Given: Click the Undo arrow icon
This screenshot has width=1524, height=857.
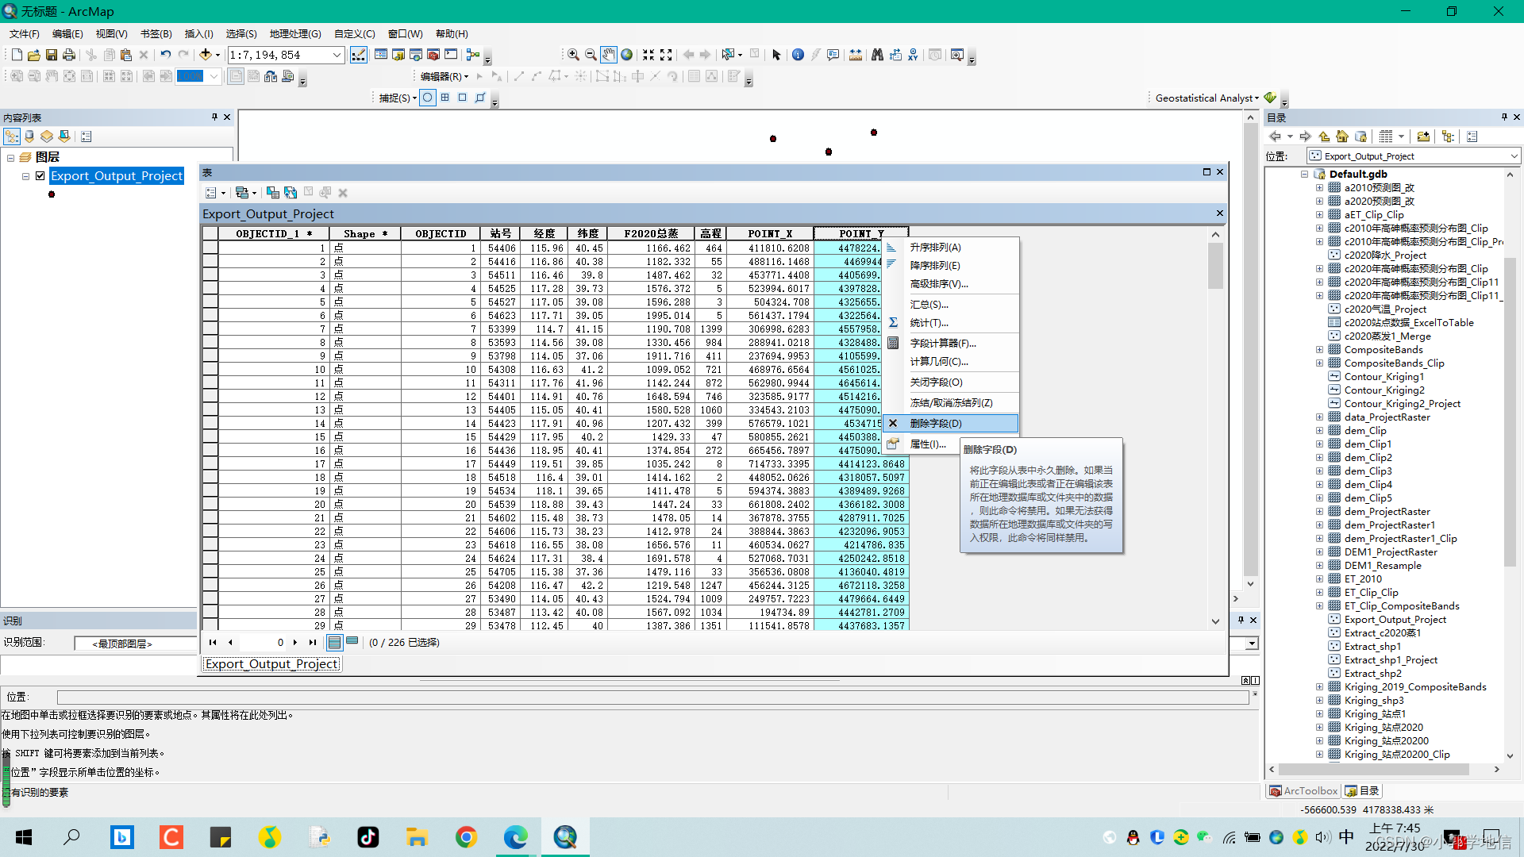Looking at the screenshot, I should (165, 55).
